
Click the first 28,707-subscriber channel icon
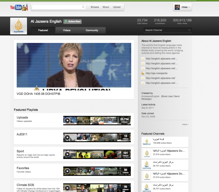coord(147,165)
